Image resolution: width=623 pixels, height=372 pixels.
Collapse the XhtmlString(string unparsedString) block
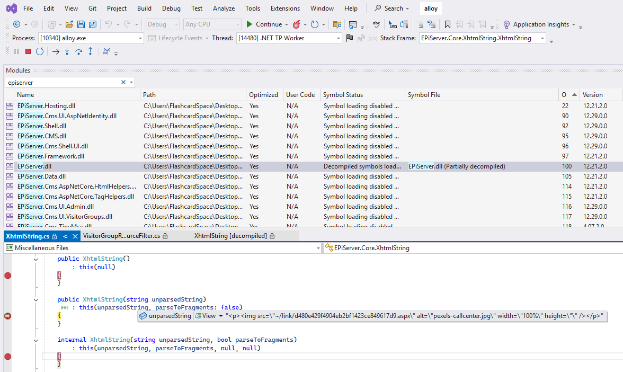click(36, 300)
